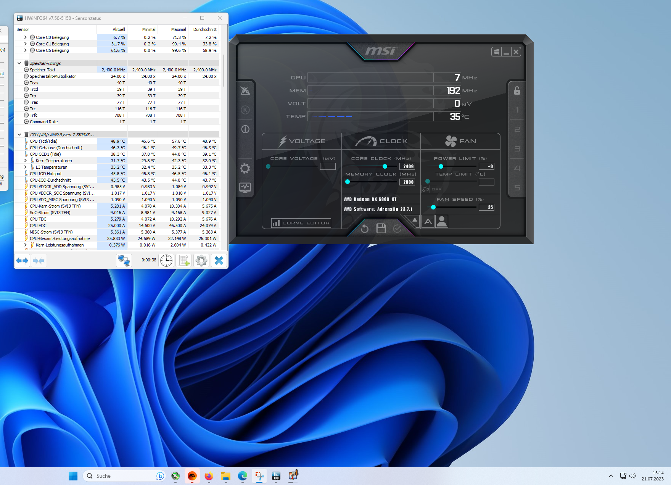Open HWiNFO network remote monitoring icon
The image size is (671, 485).
[124, 261]
